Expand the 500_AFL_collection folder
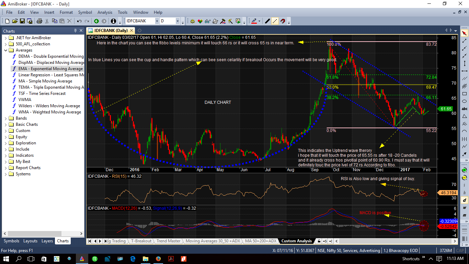The image size is (469, 264). click(6, 44)
